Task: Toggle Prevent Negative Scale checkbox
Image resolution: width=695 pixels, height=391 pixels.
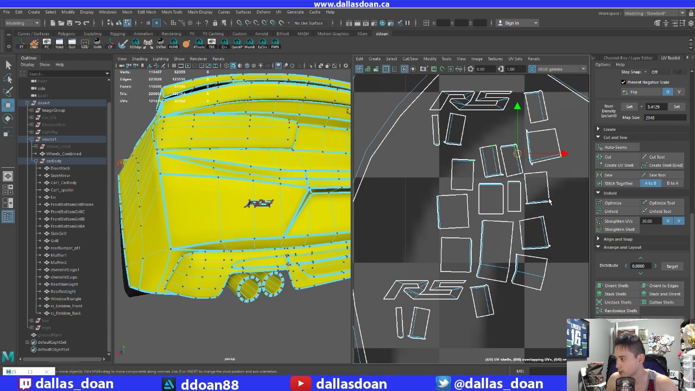Action: [623, 82]
